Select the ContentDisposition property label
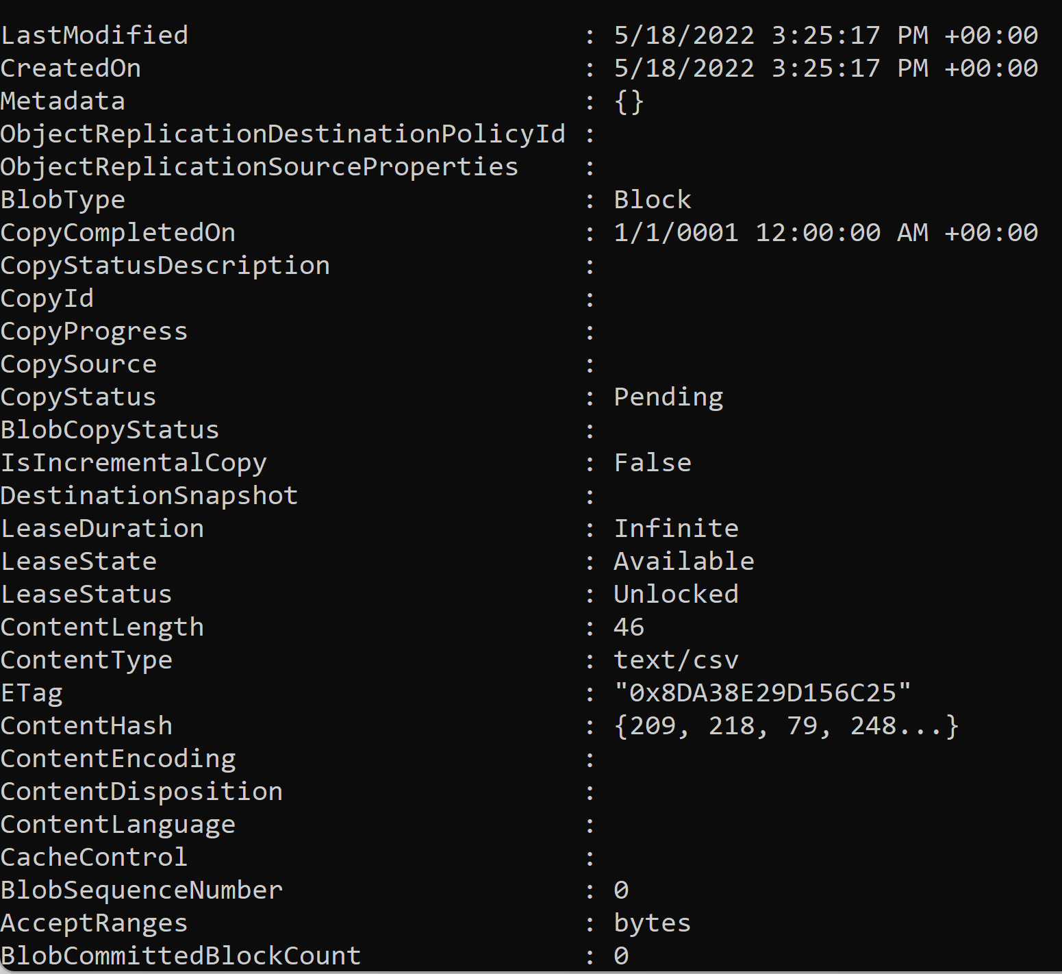Screen dimensions: 1062x974 click(x=142, y=792)
